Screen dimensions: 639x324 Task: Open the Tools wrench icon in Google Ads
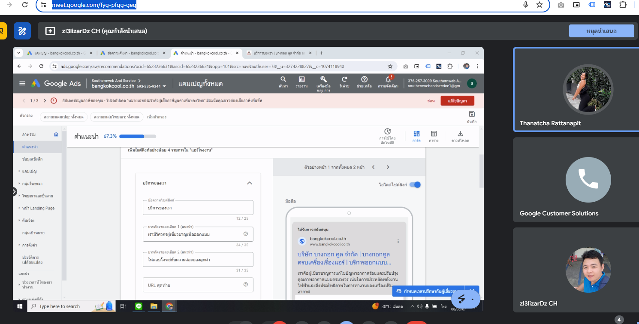click(x=324, y=79)
